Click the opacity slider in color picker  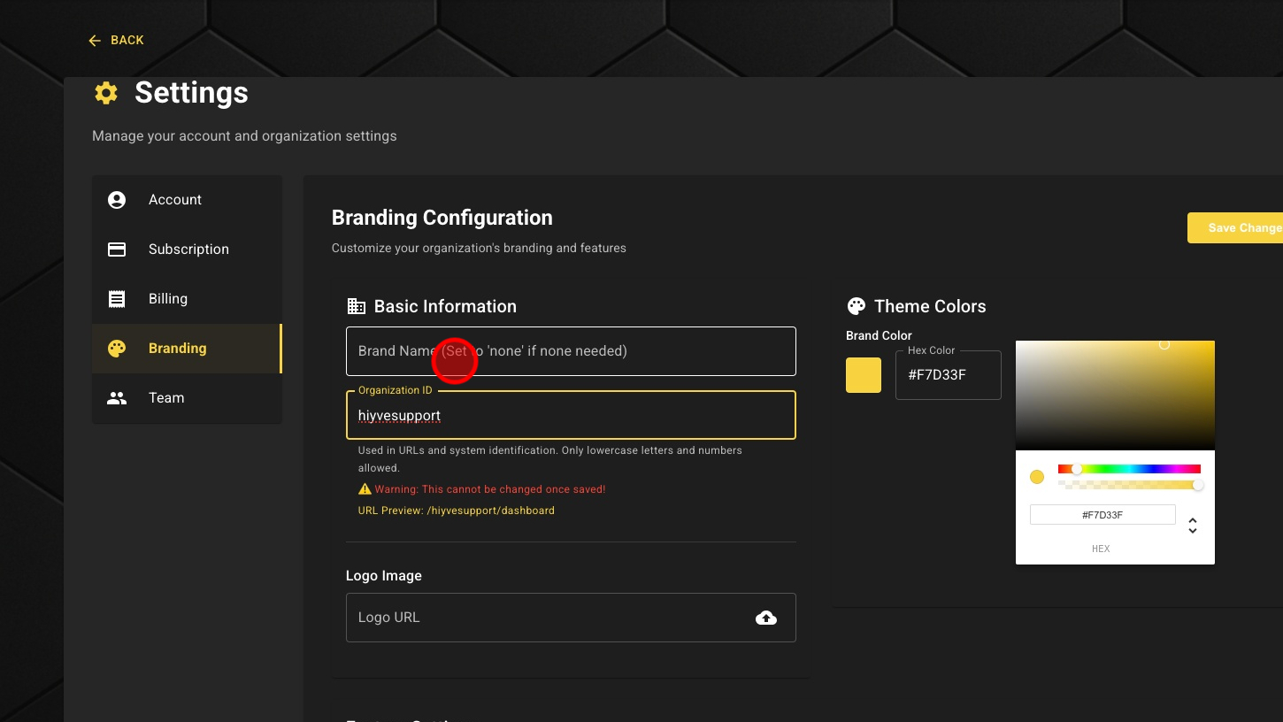pos(1129,485)
